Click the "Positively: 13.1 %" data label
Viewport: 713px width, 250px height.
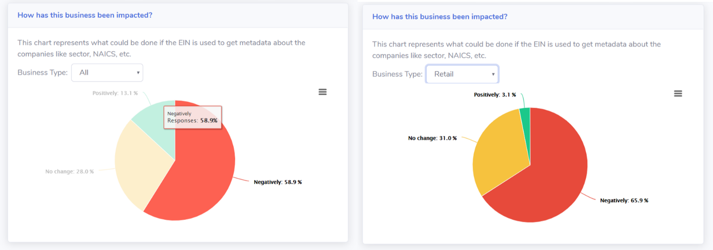pos(115,93)
